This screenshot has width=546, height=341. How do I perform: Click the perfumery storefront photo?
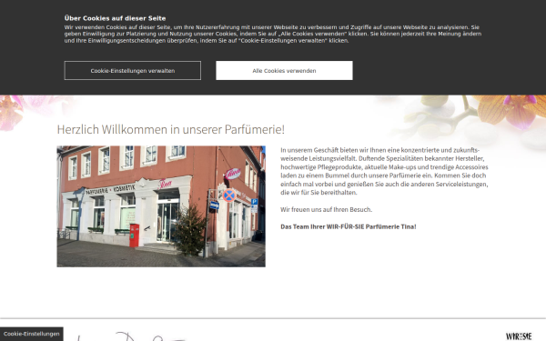coord(161,206)
